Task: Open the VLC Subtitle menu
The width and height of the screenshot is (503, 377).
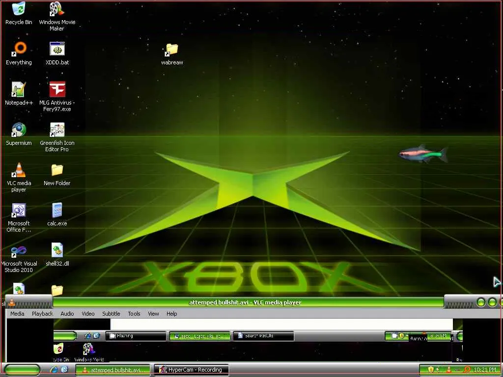Action: pos(111,314)
